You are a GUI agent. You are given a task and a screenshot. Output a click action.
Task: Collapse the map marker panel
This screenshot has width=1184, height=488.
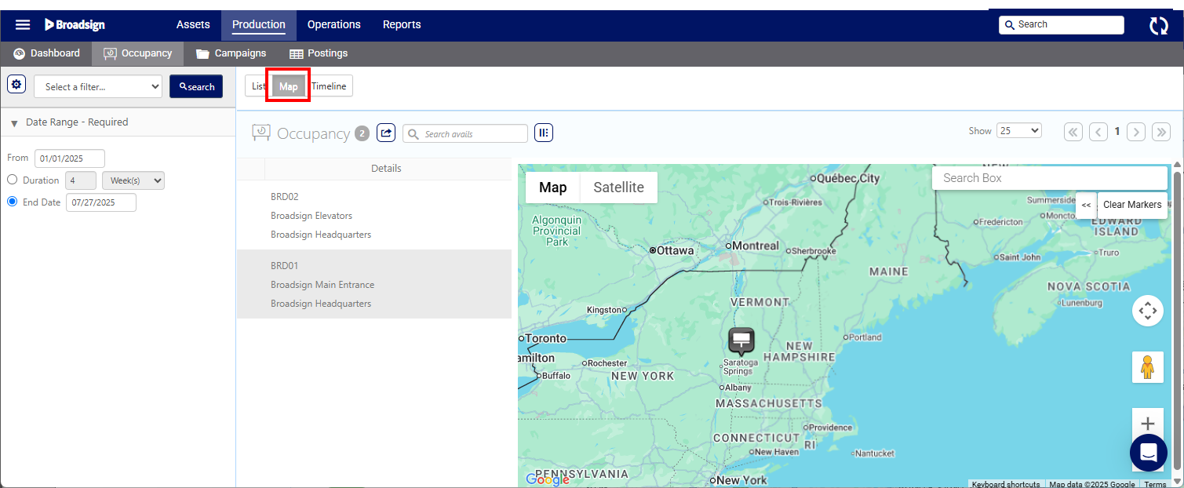1086,205
